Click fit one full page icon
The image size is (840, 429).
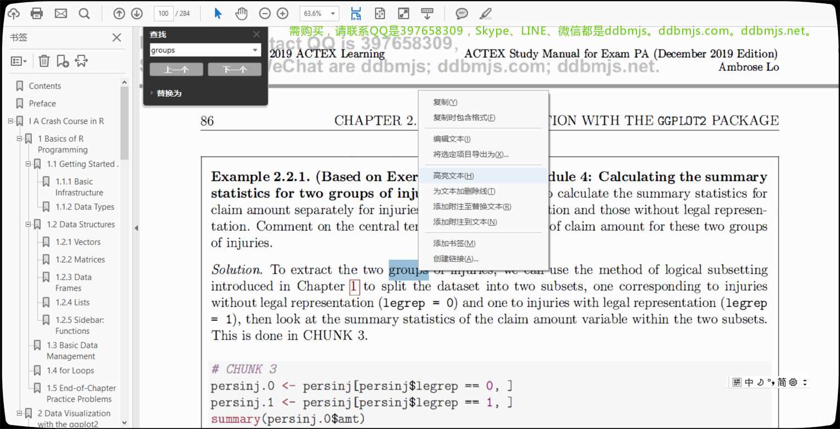point(380,14)
